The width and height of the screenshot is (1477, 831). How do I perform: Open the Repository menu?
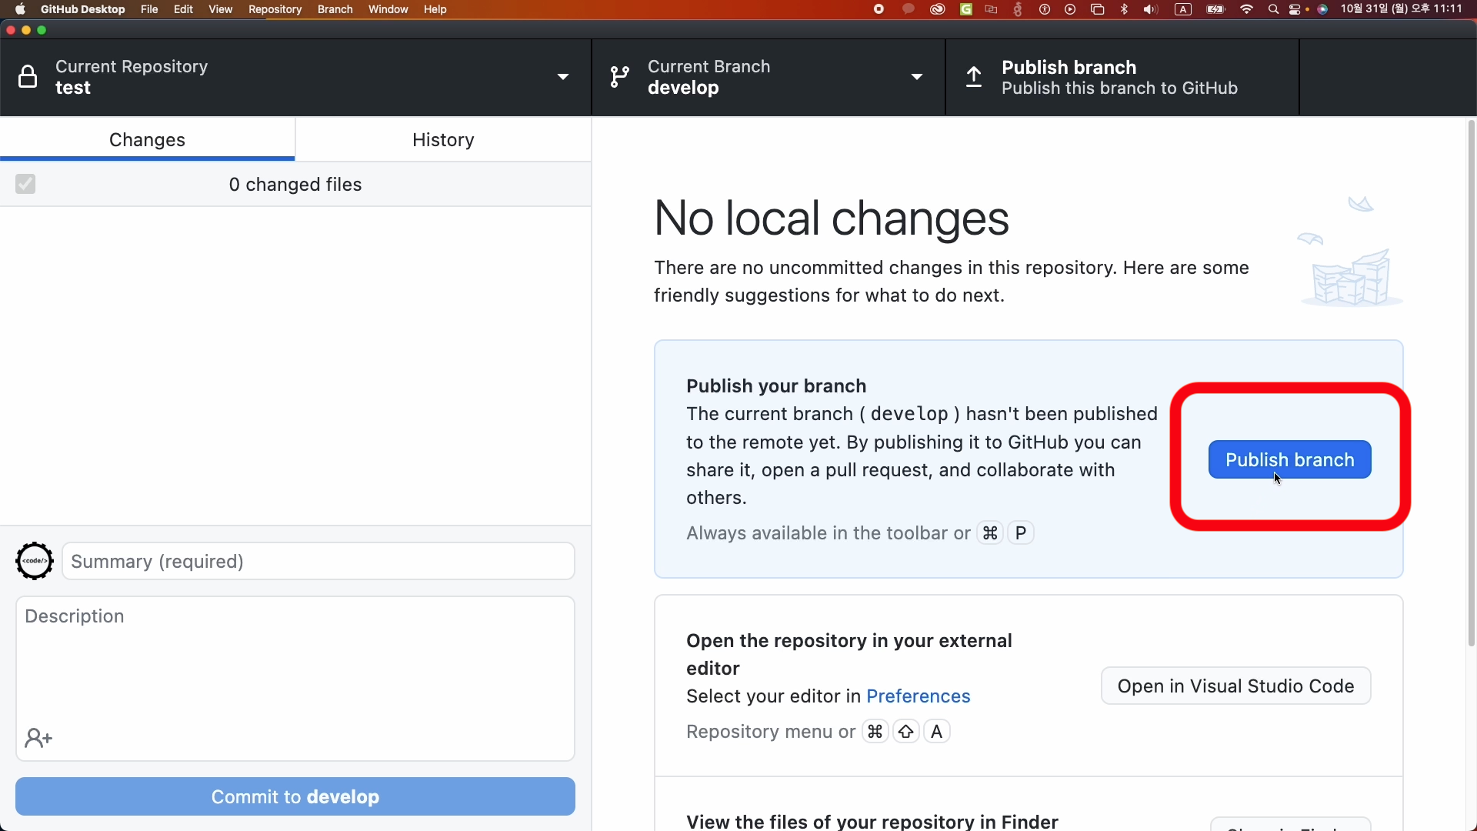275,9
